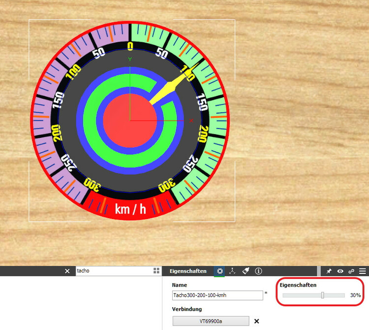
Task: Open the info tab icon
Action: coord(258,271)
